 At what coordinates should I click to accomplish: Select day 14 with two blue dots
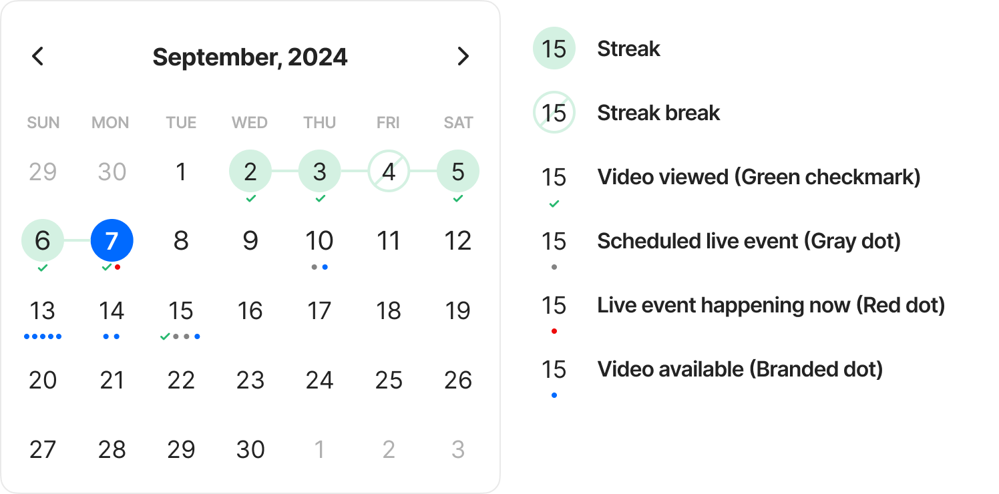(x=112, y=311)
